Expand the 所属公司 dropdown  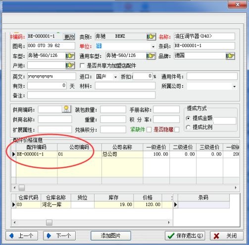point(234,87)
